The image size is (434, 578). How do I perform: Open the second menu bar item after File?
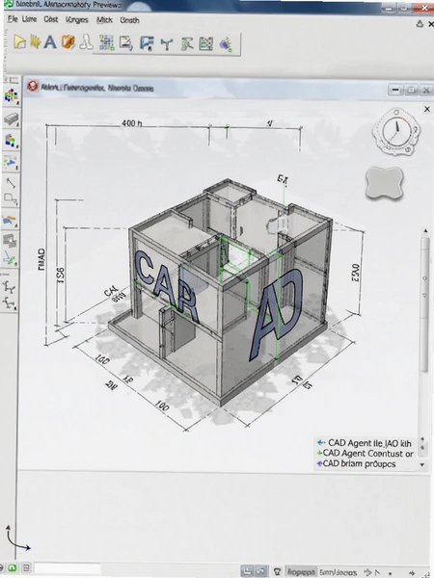[x=29, y=19]
